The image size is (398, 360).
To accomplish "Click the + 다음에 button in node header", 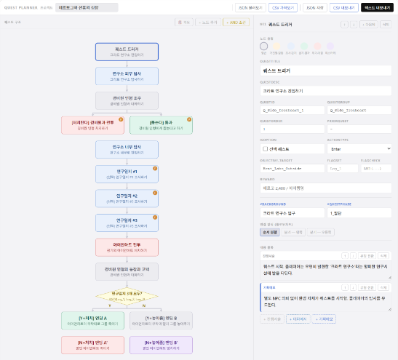I will point(369,25).
